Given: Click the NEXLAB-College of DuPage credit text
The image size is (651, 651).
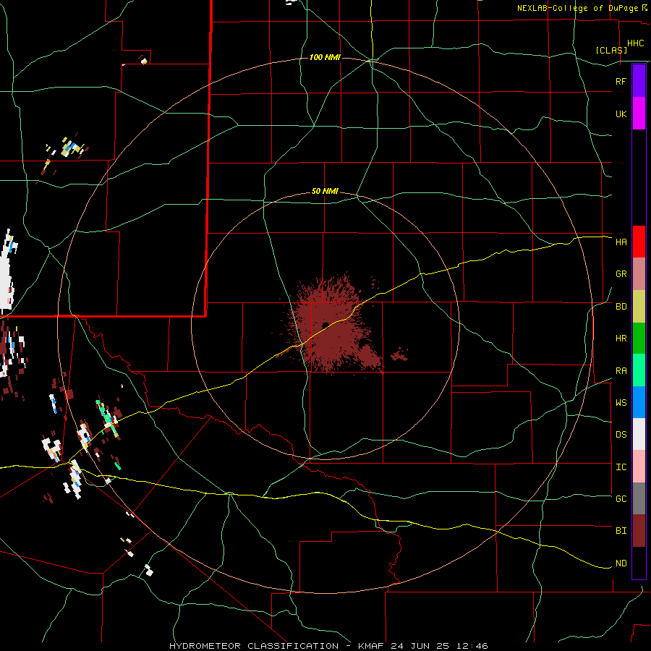Looking at the screenshot, I should (577, 8).
